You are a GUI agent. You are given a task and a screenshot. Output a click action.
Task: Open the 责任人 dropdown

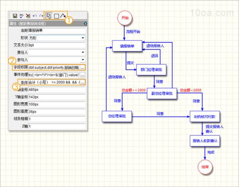(x=57, y=52)
